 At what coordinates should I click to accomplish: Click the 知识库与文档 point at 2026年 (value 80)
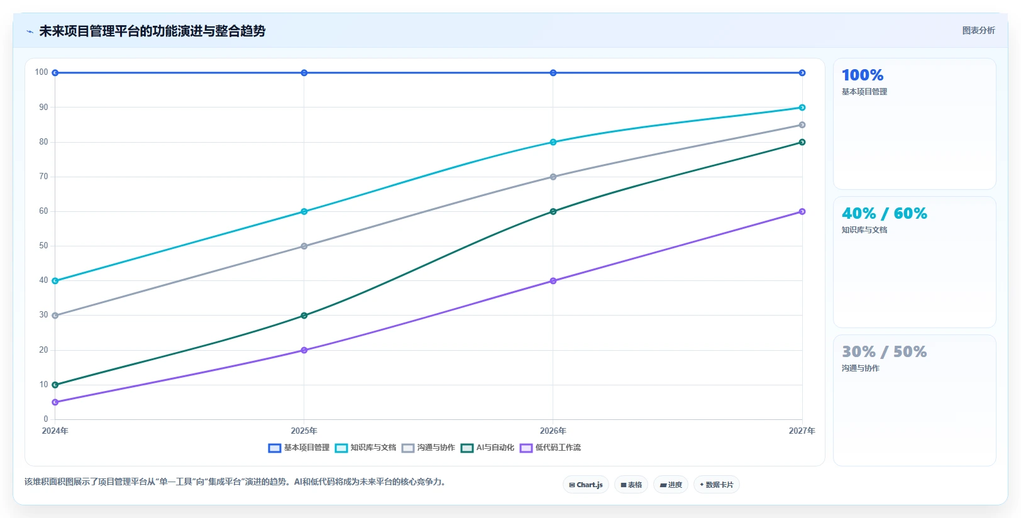(553, 142)
